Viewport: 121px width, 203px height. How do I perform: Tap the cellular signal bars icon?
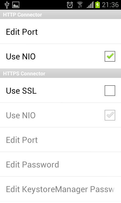click(x=90, y=5)
